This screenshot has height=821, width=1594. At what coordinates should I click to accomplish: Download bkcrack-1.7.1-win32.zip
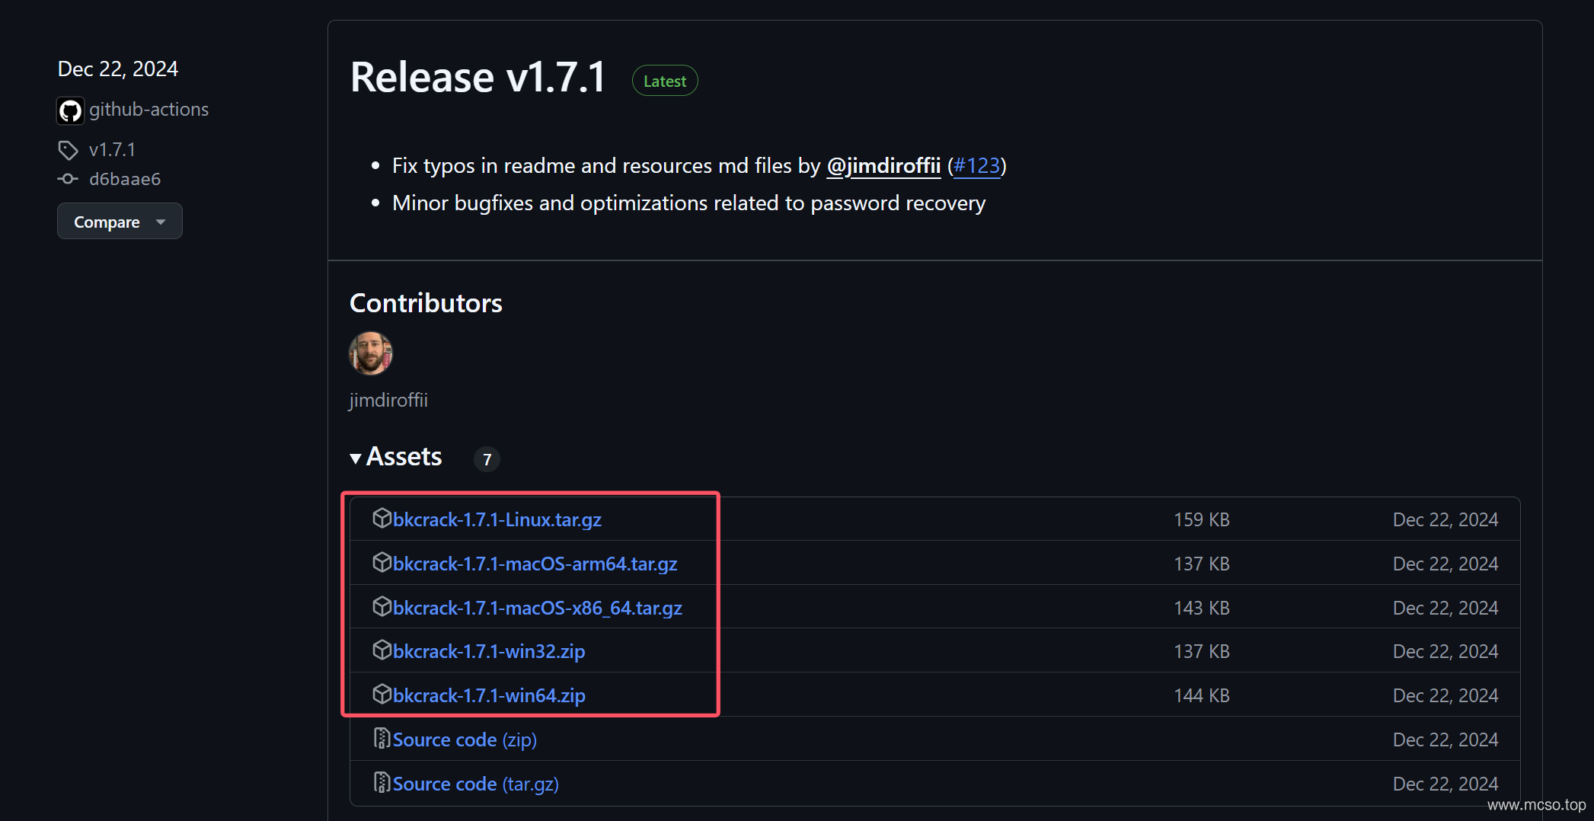click(x=489, y=651)
